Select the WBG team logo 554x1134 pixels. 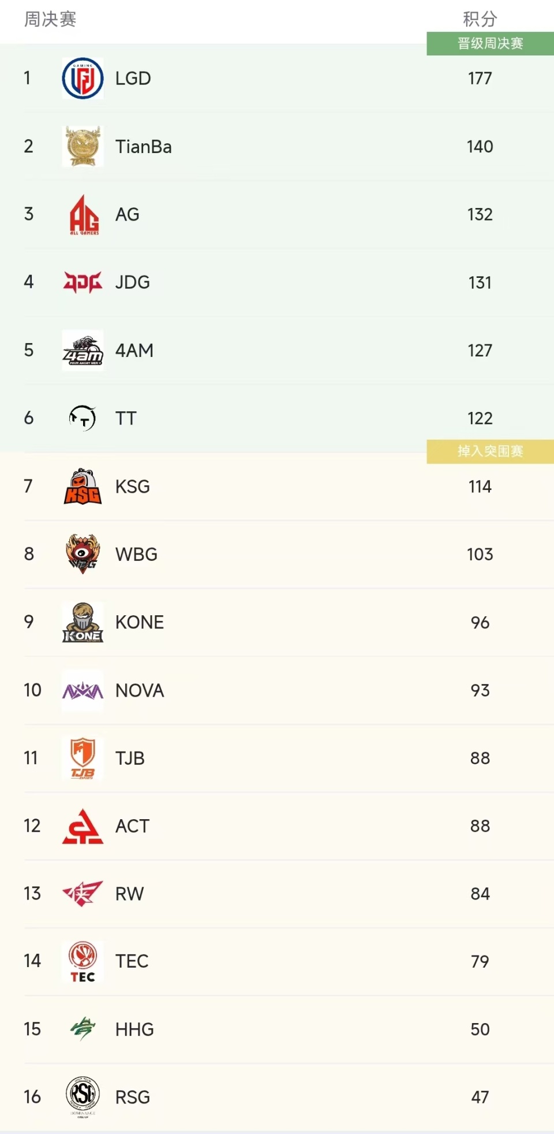pyautogui.click(x=83, y=554)
